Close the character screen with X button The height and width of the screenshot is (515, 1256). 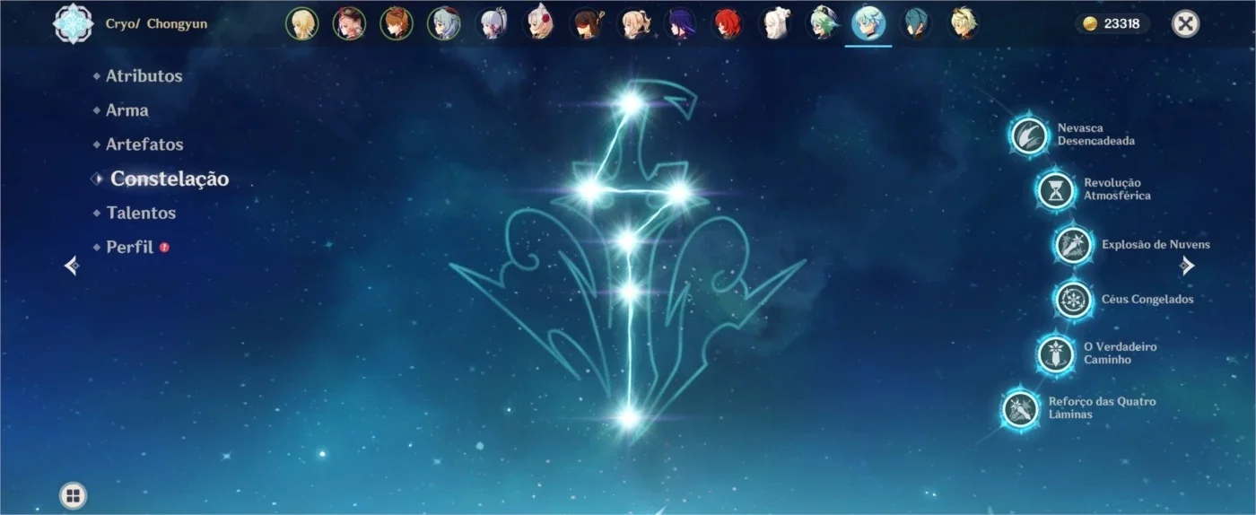1186,24
